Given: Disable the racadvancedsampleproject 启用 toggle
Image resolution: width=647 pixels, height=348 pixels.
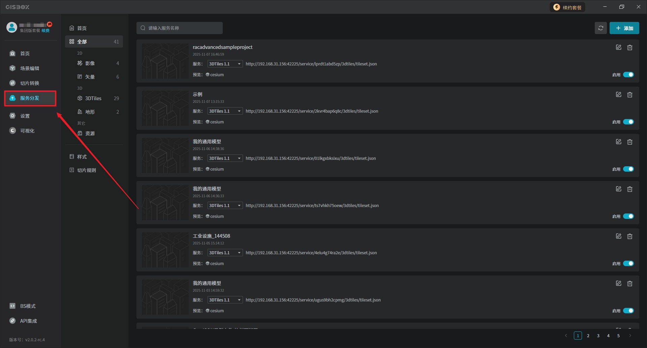Looking at the screenshot, I should [628, 75].
